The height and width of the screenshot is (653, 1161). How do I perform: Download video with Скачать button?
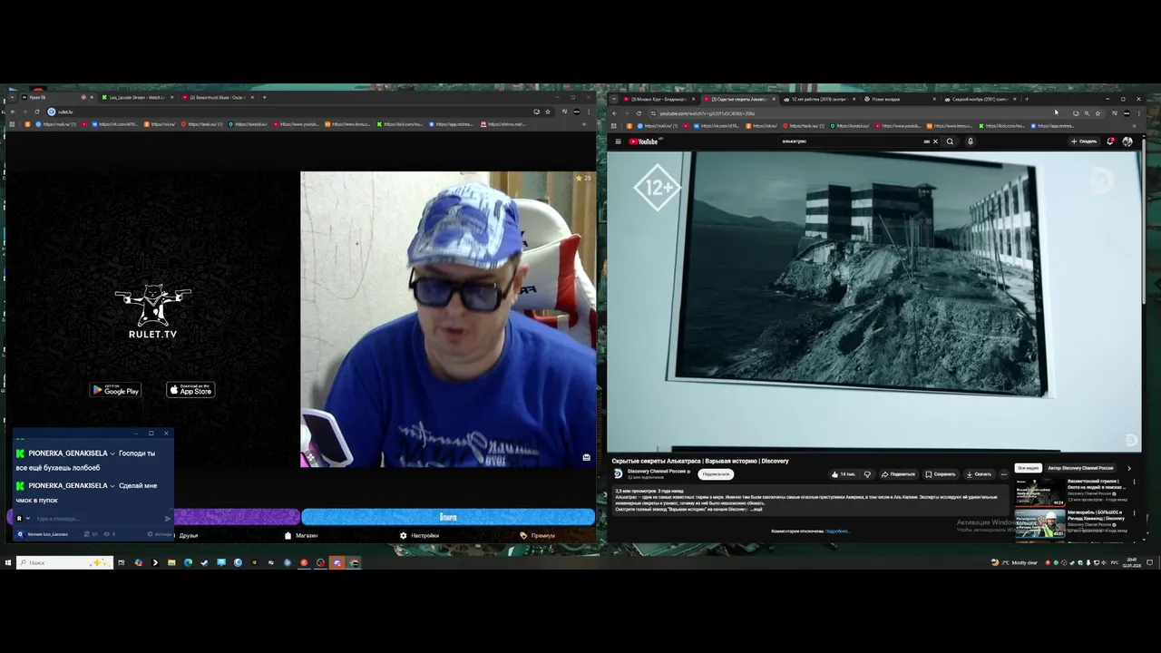(979, 474)
